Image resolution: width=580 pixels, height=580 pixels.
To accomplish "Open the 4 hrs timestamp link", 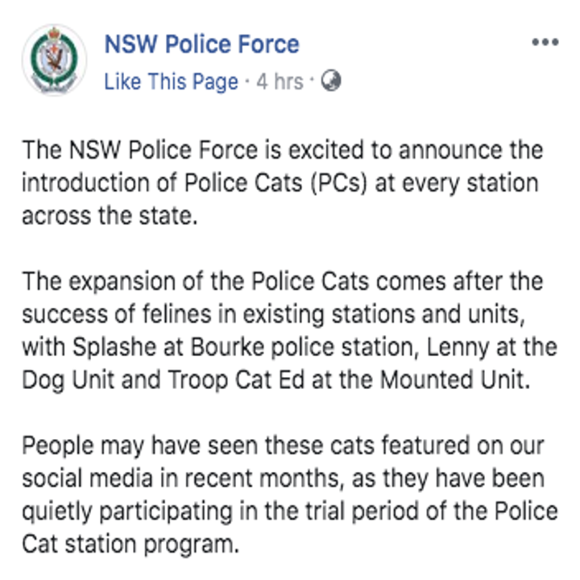I will (280, 82).
